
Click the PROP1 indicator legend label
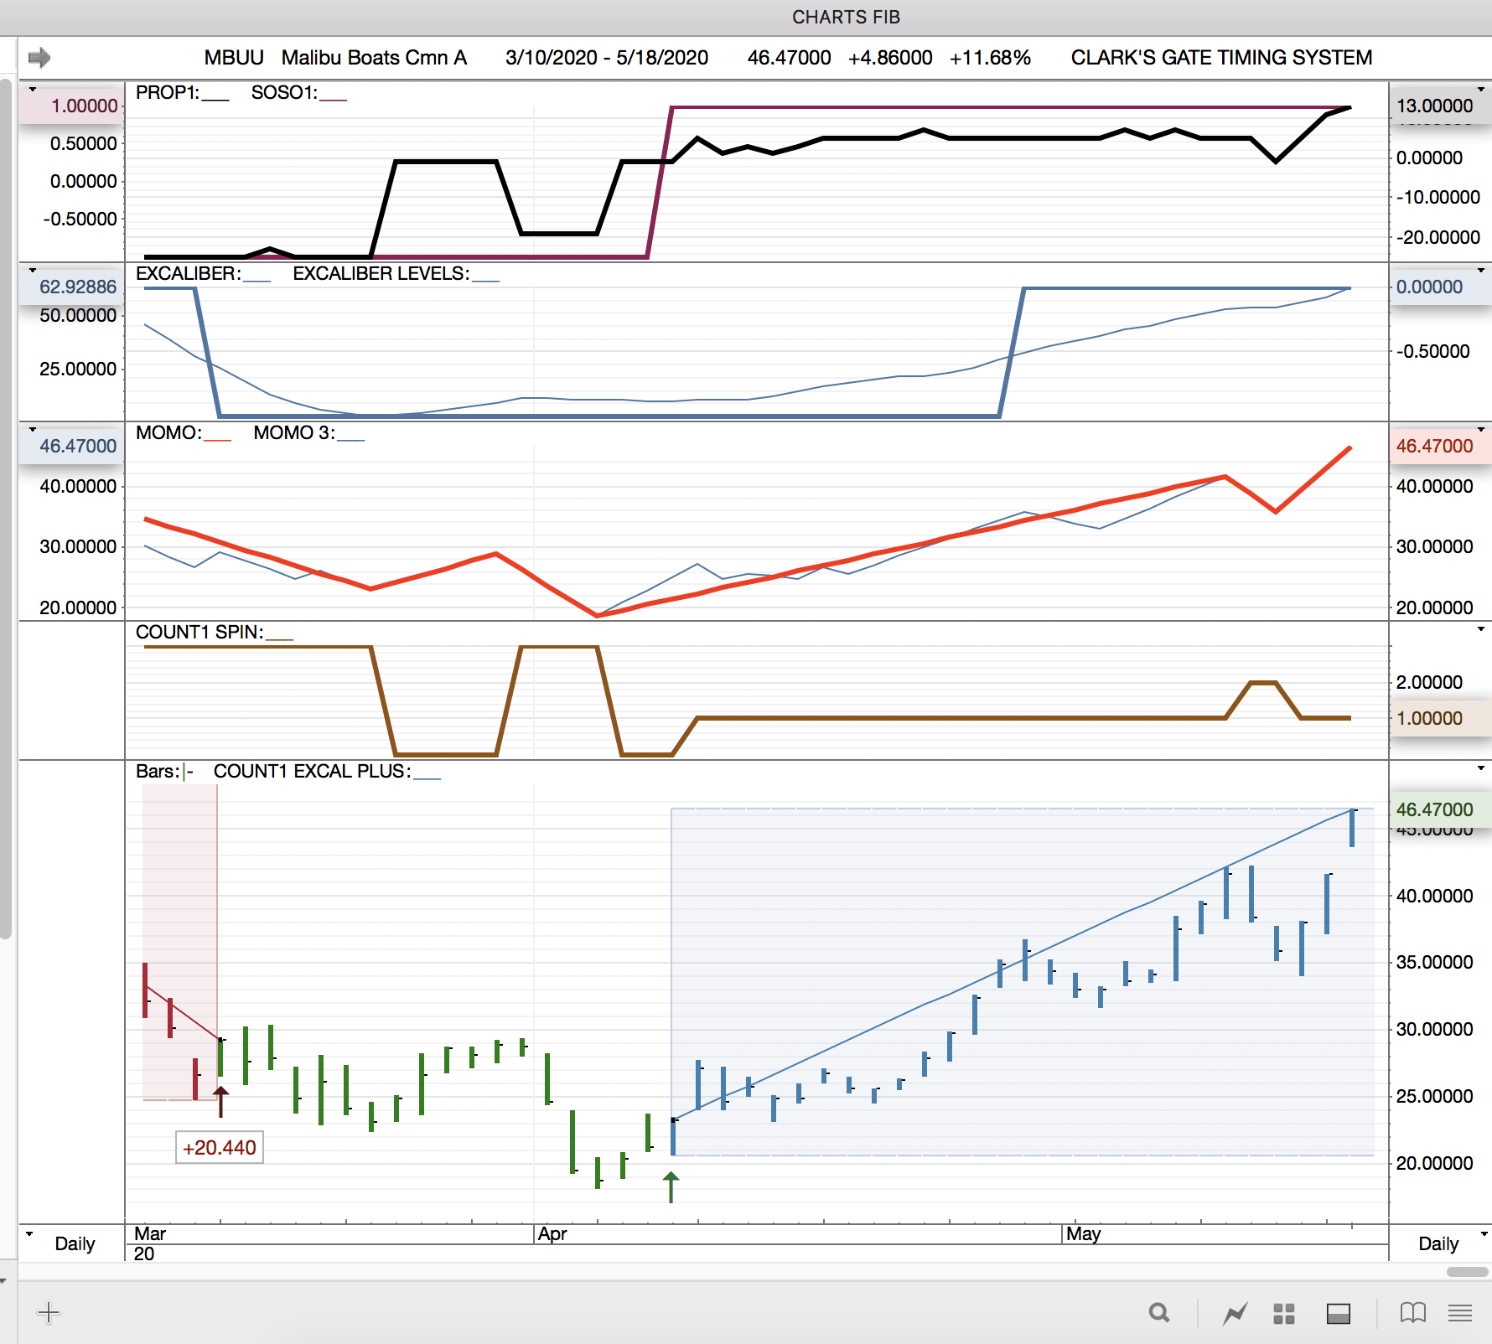pyautogui.click(x=168, y=92)
